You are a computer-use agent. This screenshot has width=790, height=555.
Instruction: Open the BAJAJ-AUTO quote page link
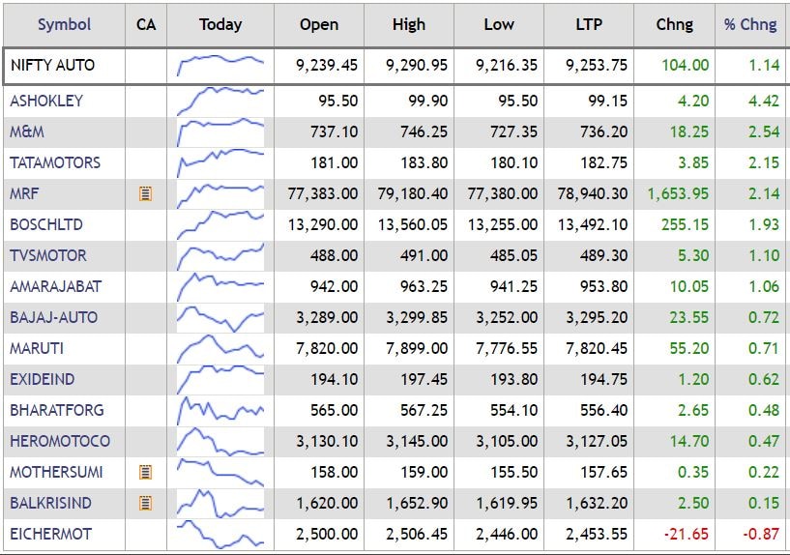53,318
